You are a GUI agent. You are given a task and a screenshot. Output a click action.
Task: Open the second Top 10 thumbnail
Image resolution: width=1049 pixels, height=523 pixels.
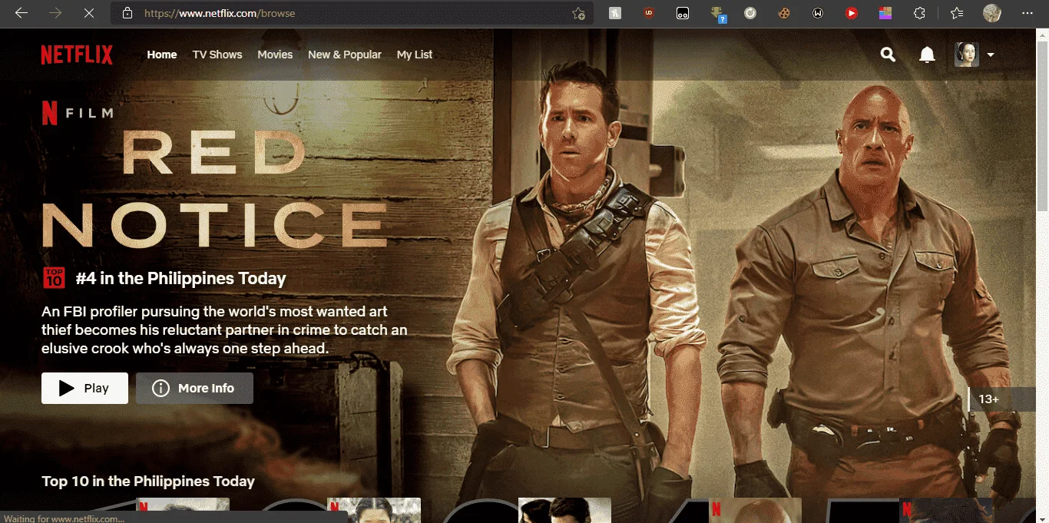click(374, 510)
